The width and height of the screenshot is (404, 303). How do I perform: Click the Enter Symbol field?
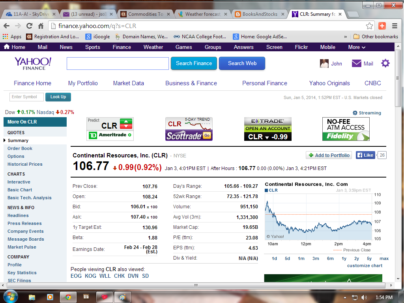26,97
